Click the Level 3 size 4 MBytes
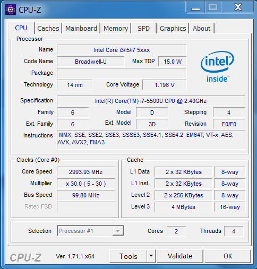The width and height of the screenshot is (257, 269). tap(183, 207)
